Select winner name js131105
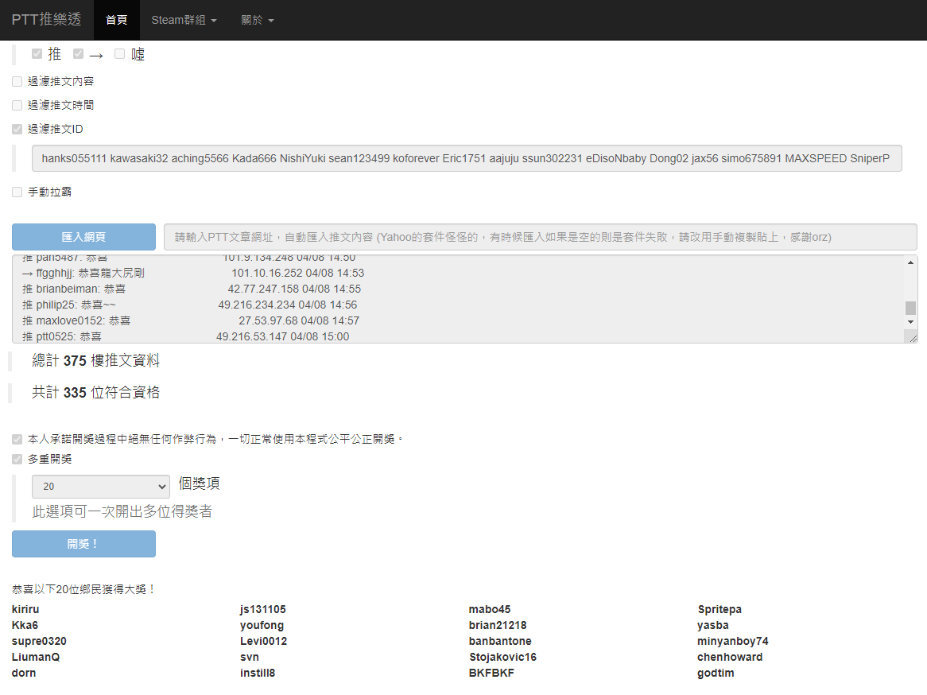The height and width of the screenshot is (695, 927). [263, 609]
